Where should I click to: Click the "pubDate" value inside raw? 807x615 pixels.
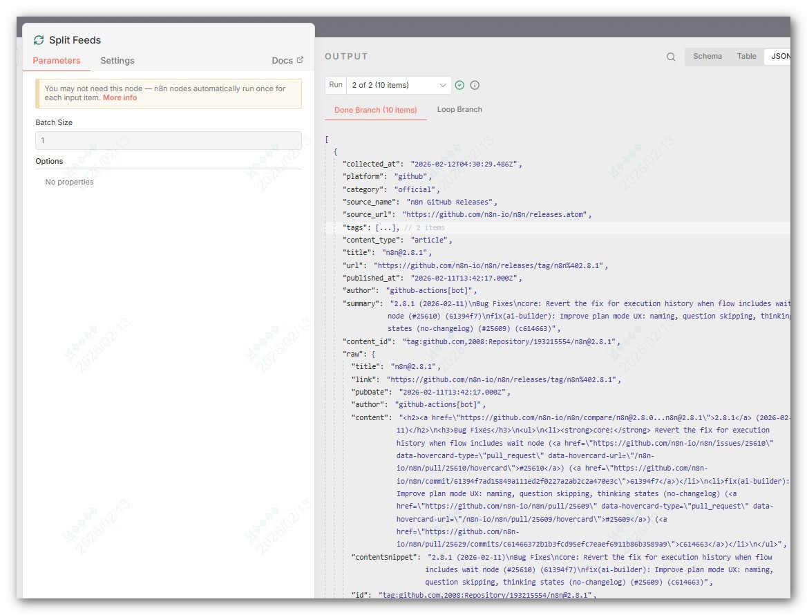pos(453,392)
